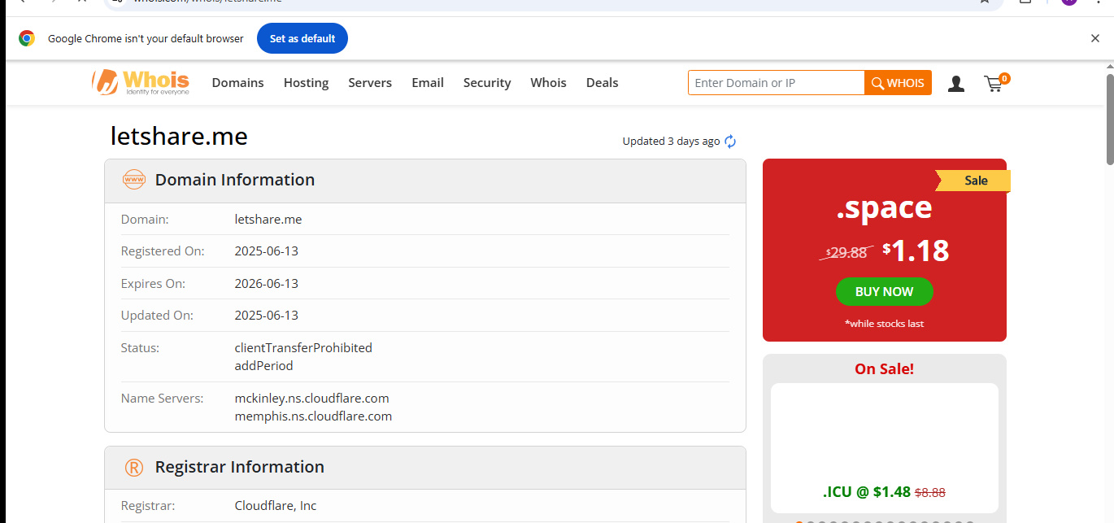Open the user account icon
The width and height of the screenshot is (1114, 523).
[956, 83]
